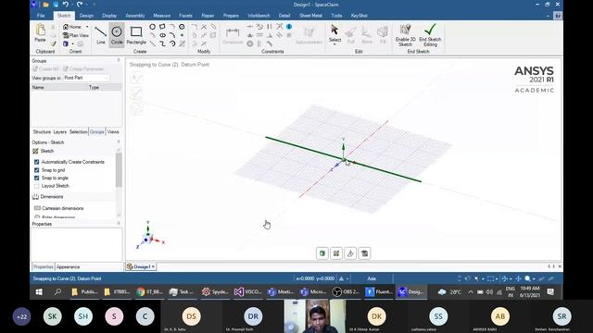Show hidden system tray icons chevron

pos(471,292)
